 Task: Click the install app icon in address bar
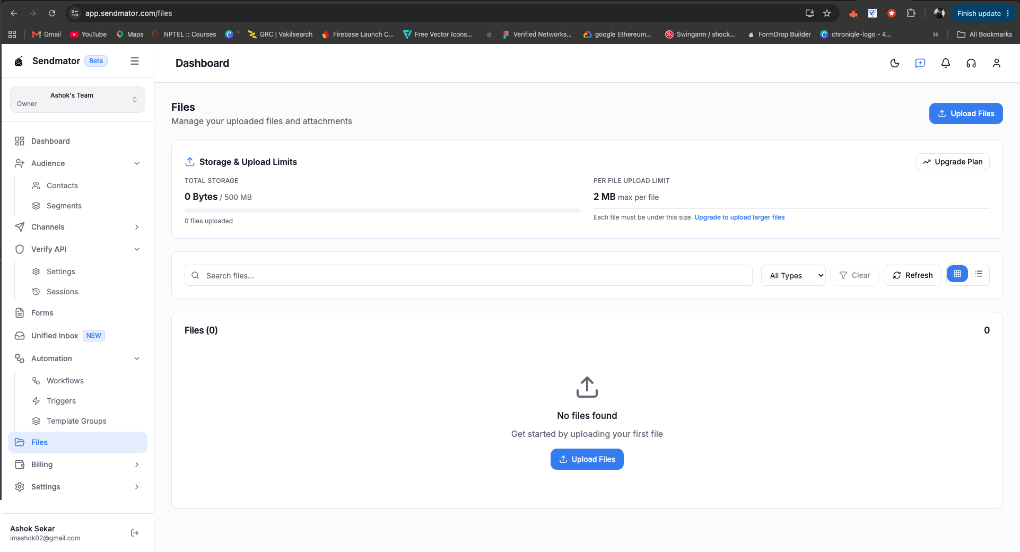click(809, 13)
